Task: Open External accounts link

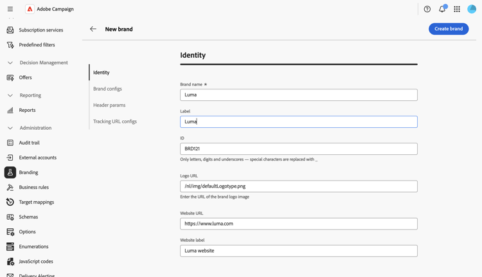Action: pyautogui.click(x=37, y=157)
